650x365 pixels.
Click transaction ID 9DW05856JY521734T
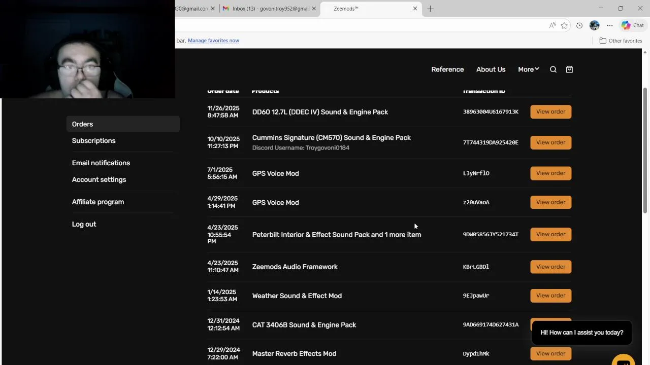pyautogui.click(x=491, y=235)
